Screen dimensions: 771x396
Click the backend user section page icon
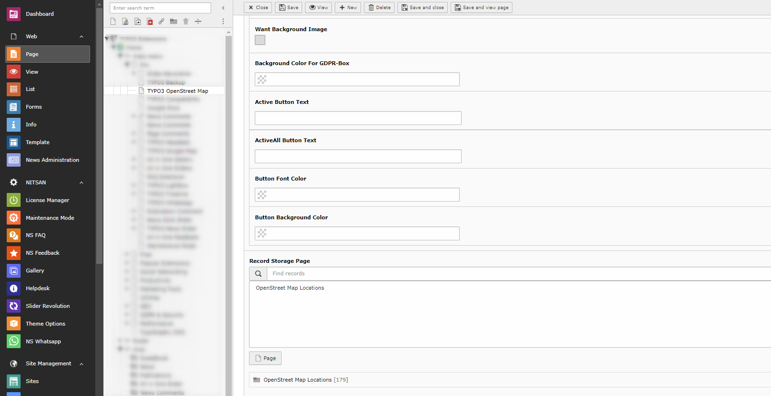point(125,21)
